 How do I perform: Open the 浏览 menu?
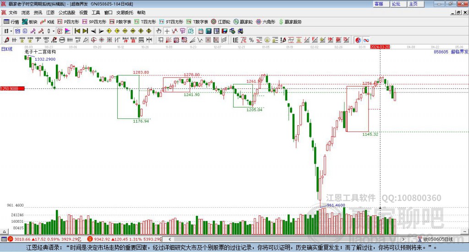pyautogui.click(x=26, y=12)
